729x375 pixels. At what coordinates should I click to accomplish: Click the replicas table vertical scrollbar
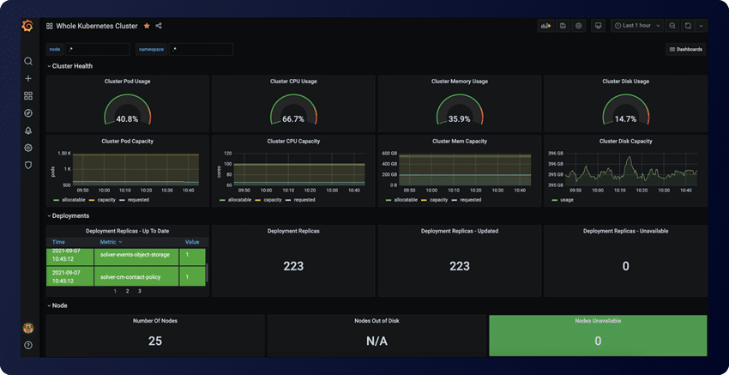[207, 273]
